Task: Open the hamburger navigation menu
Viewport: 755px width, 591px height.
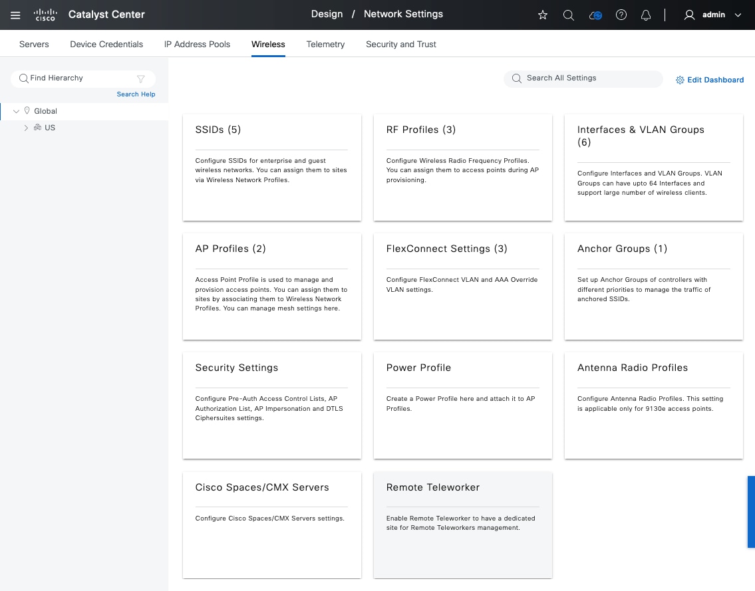Action: (15, 15)
